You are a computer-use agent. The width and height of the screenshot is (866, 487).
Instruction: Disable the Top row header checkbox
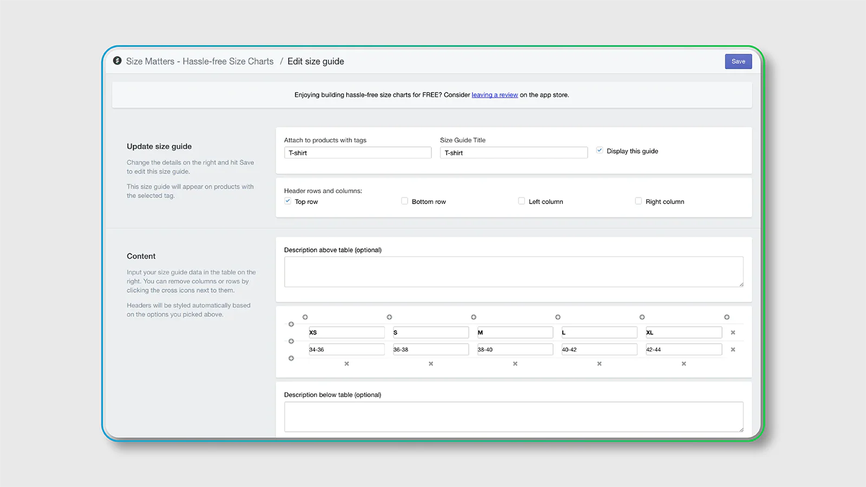coord(288,201)
